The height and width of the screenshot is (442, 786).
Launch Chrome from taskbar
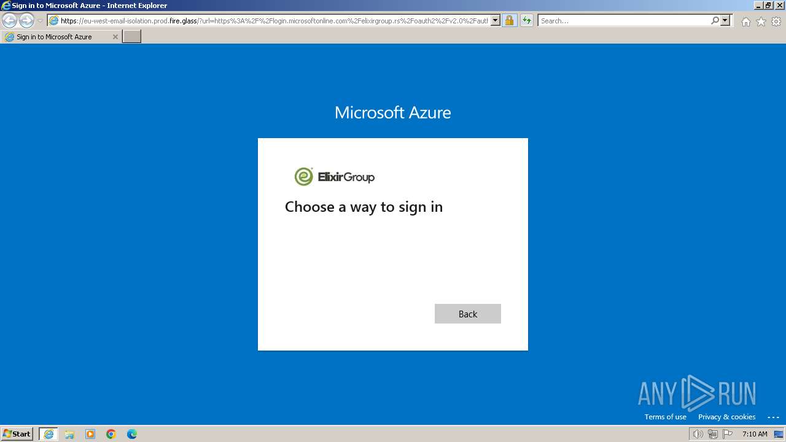[x=111, y=434]
